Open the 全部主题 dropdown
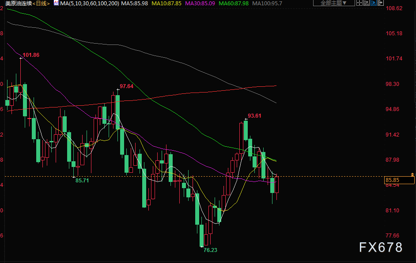Image resolution: width=416 pixels, height=263 pixels. 333,3
